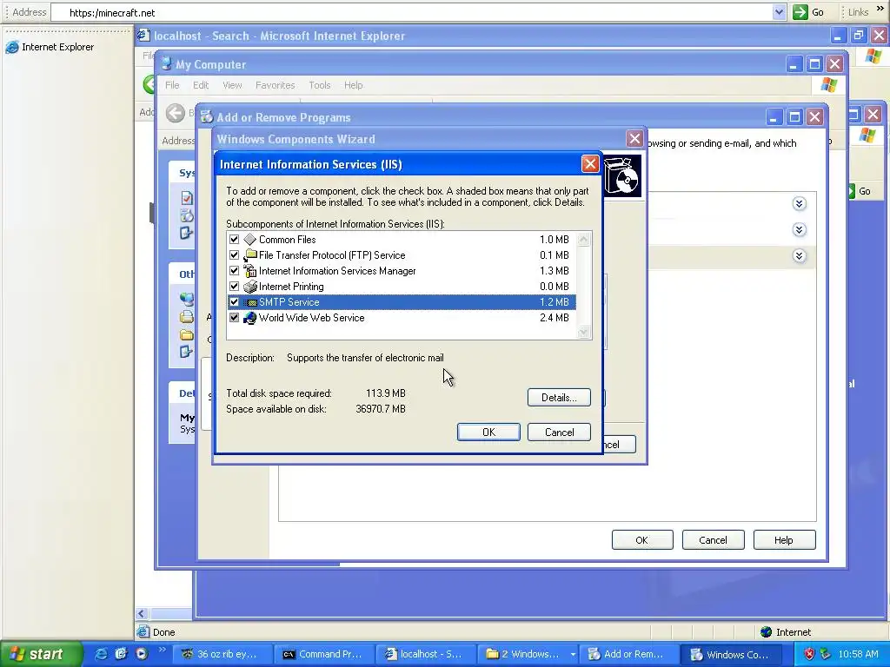Select the World Wide Web Service row text
This screenshot has width=890, height=667.
(312, 318)
